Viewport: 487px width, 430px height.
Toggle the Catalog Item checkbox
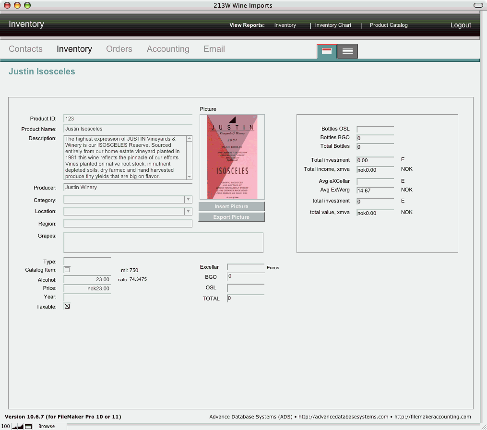(x=67, y=269)
